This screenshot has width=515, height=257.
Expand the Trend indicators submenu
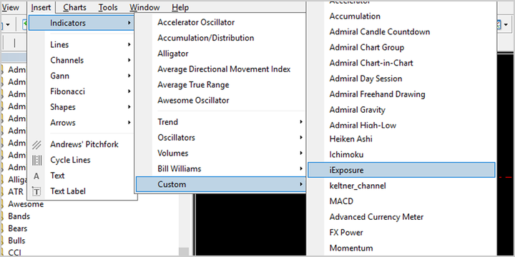tap(221, 122)
